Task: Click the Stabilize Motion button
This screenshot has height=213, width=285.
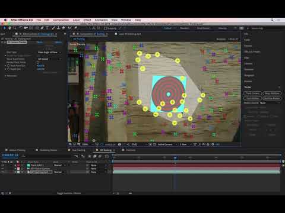Action: click(272, 98)
